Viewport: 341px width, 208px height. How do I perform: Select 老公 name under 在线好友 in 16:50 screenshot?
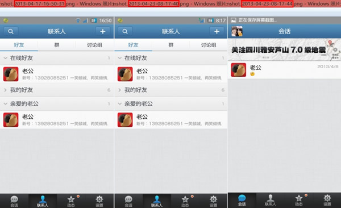pos(28,71)
